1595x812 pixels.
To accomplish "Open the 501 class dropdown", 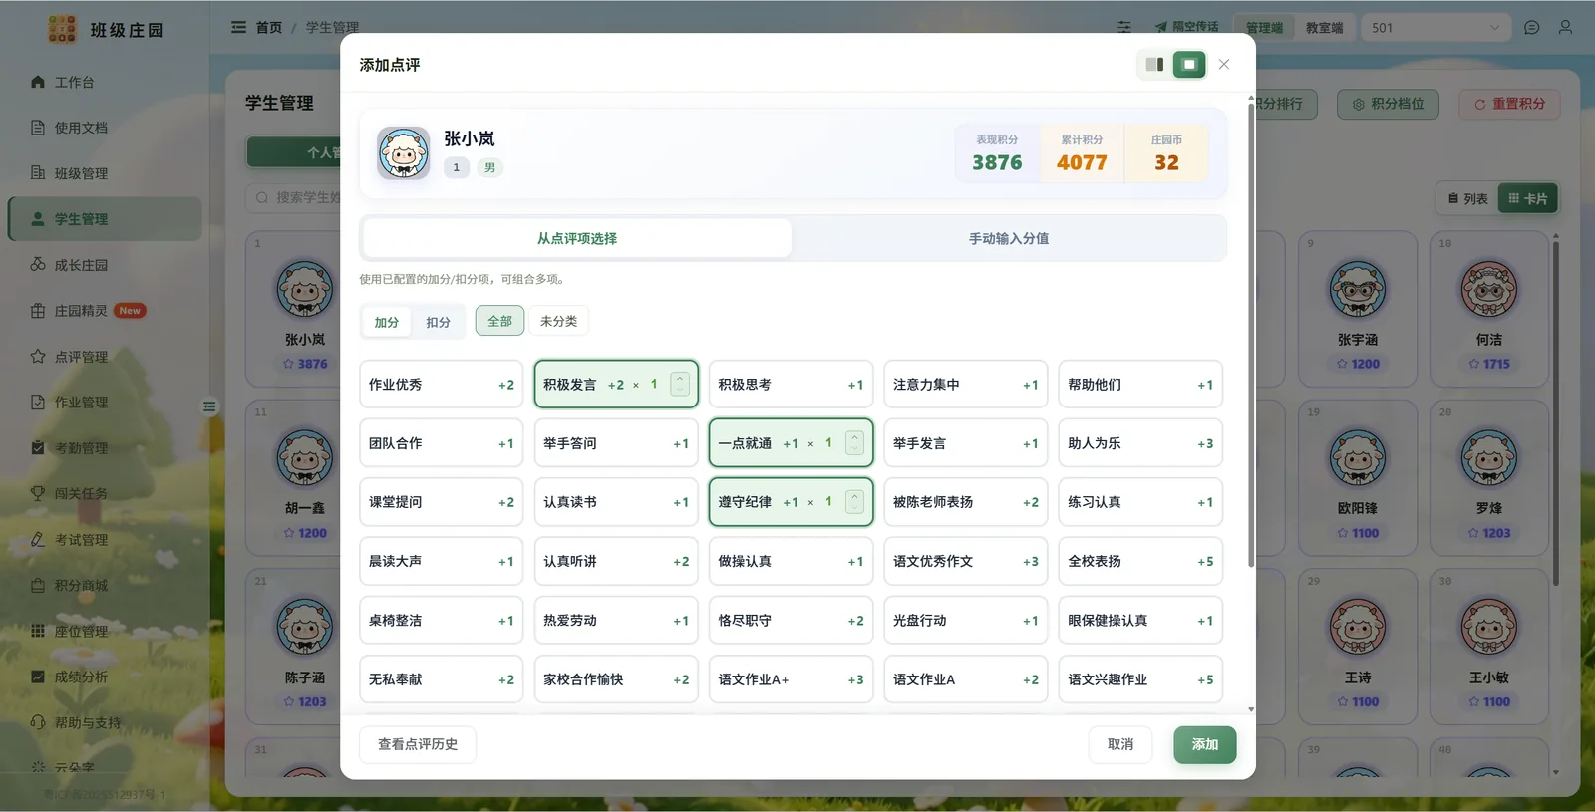I will [x=1435, y=28].
